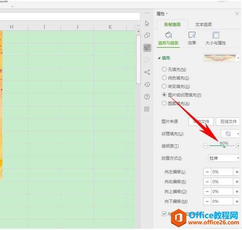The image size is (242, 230).
Task: Open 大小与属性 size and properties section
Action: tap(215, 38)
